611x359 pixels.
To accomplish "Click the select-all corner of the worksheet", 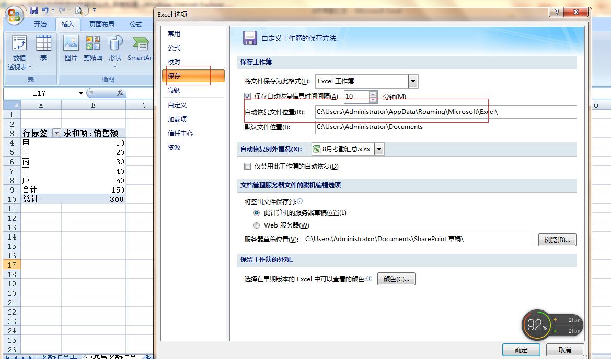I will coord(11,105).
